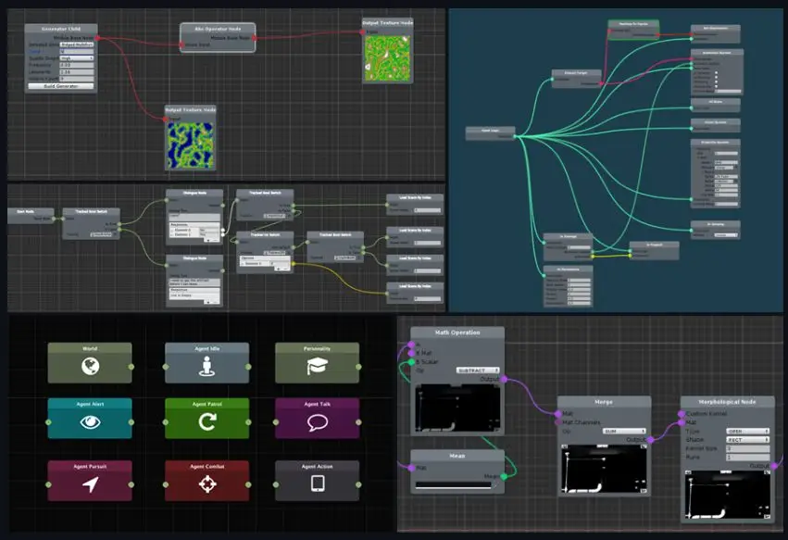Select the Generator Child node title

(61, 29)
